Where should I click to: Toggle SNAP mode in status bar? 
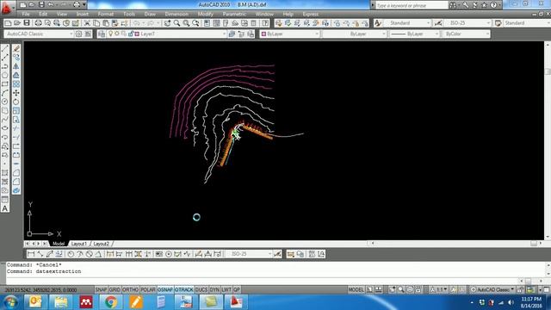coord(101,289)
